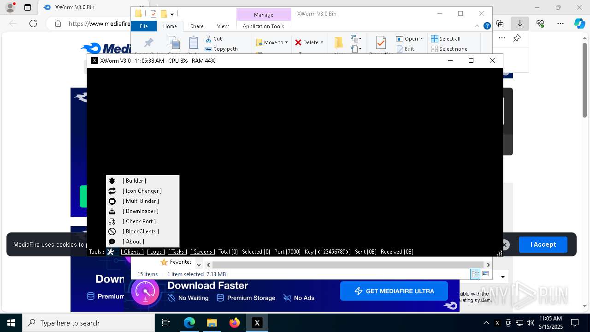Switch to the Screens tab
The image size is (590, 332).
(x=203, y=252)
